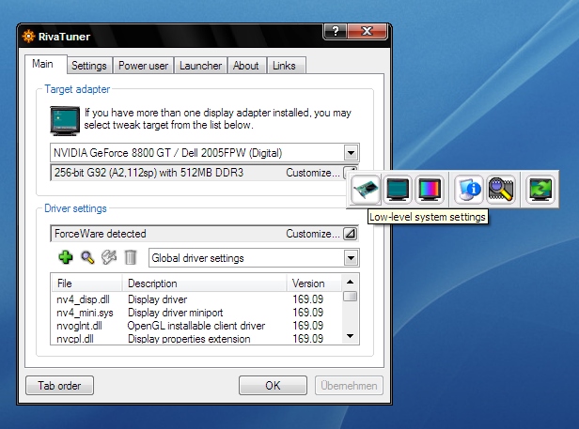Click the target adapter monitor picture
This screenshot has width=579, height=429.
click(65, 120)
